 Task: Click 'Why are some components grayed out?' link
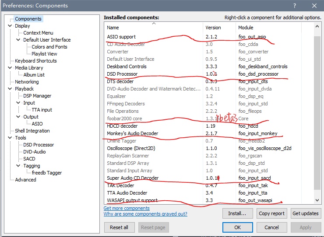pos(145,214)
